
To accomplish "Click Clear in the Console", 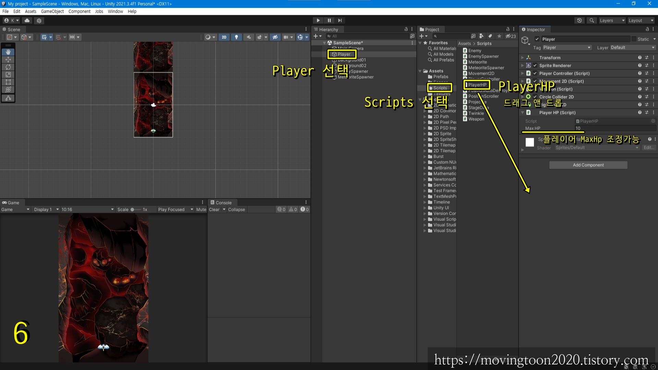I will pos(214,209).
